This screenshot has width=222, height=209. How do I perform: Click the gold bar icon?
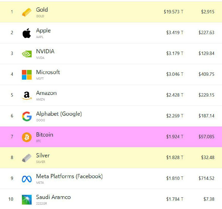pyautogui.click(x=27, y=12)
